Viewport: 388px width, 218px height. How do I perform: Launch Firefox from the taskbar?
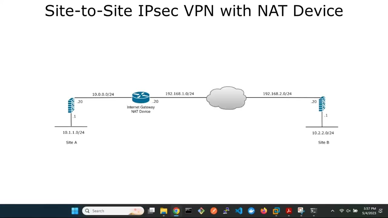[264, 211]
